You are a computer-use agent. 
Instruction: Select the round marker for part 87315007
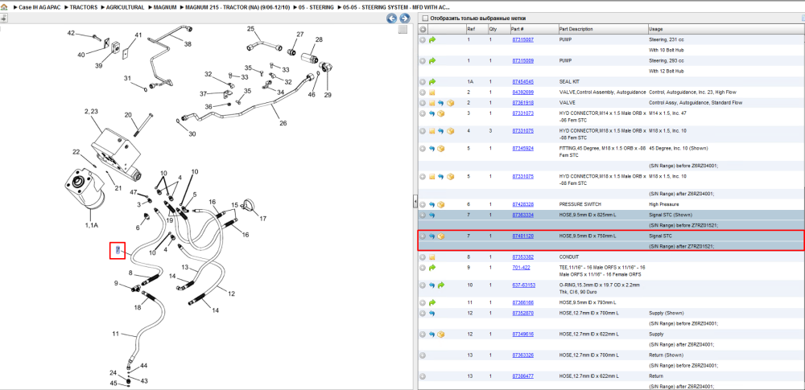[423, 39]
